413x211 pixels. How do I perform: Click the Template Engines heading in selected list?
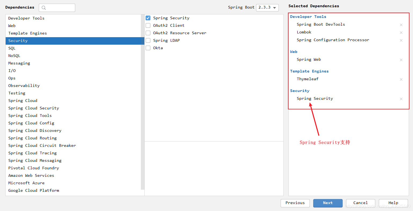coord(309,71)
